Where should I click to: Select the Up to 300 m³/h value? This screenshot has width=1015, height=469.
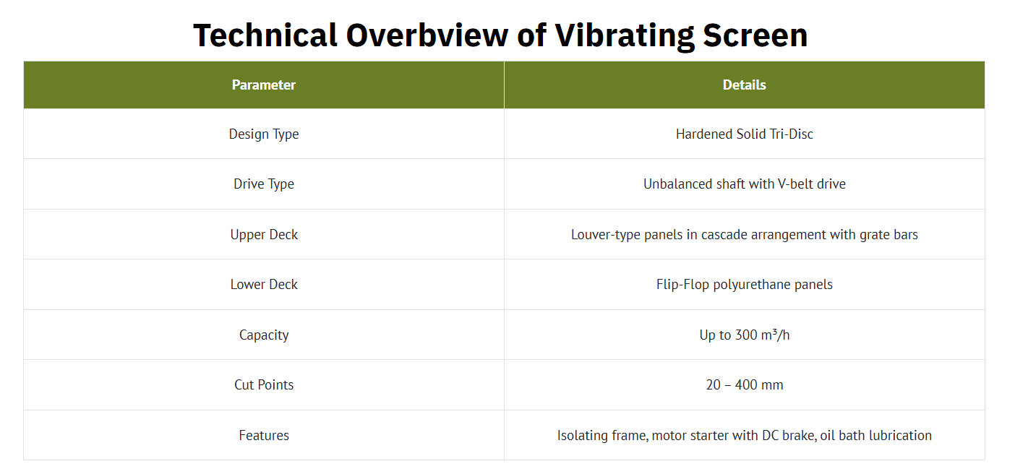point(745,335)
